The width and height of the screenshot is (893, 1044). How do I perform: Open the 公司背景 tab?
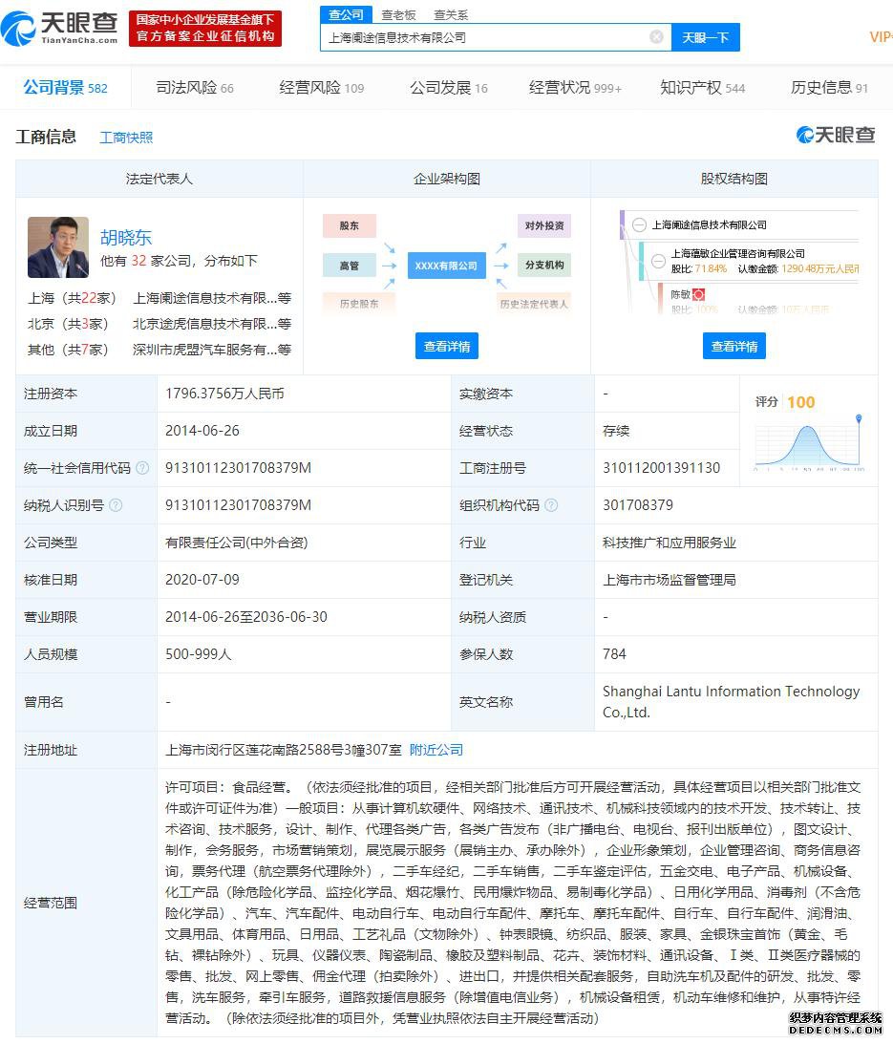coord(65,87)
